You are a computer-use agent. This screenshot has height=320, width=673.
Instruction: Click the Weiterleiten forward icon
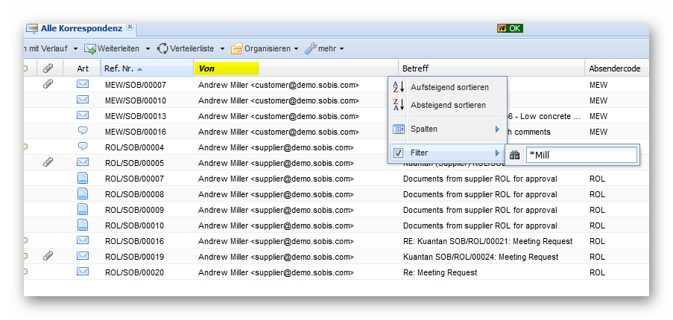(90, 48)
